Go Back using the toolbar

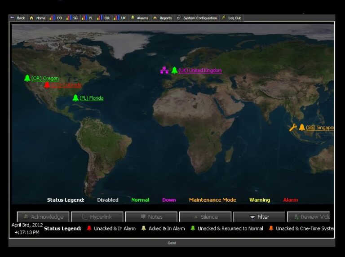[21, 18]
